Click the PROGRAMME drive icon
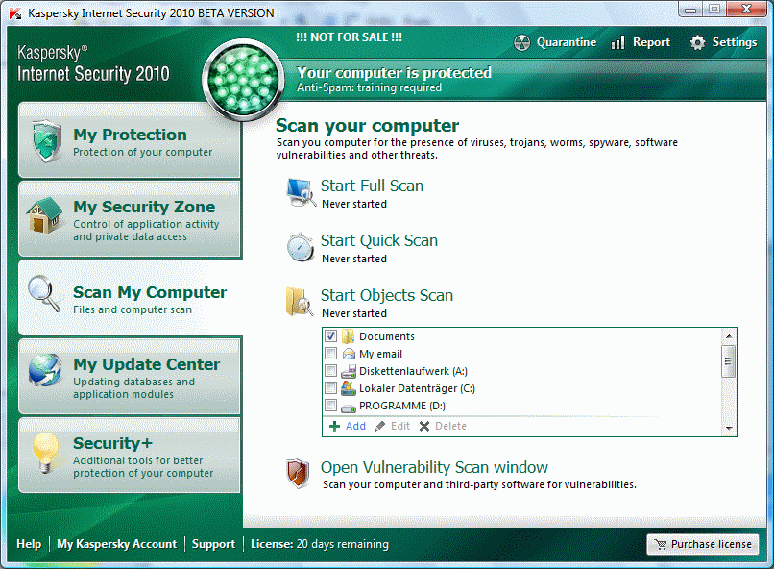The height and width of the screenshot is (569, 774). (349, 408)
